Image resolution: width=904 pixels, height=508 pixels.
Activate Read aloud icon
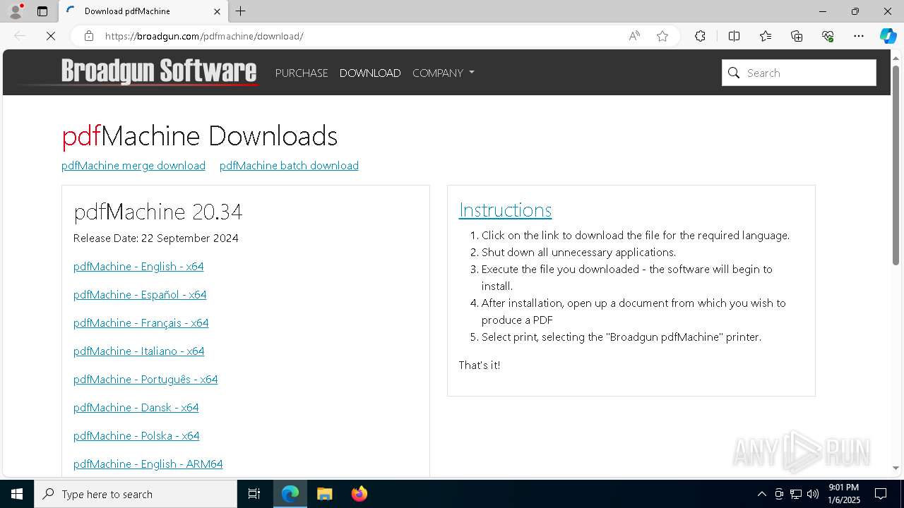pyautogui.click(x=634, y=36)
